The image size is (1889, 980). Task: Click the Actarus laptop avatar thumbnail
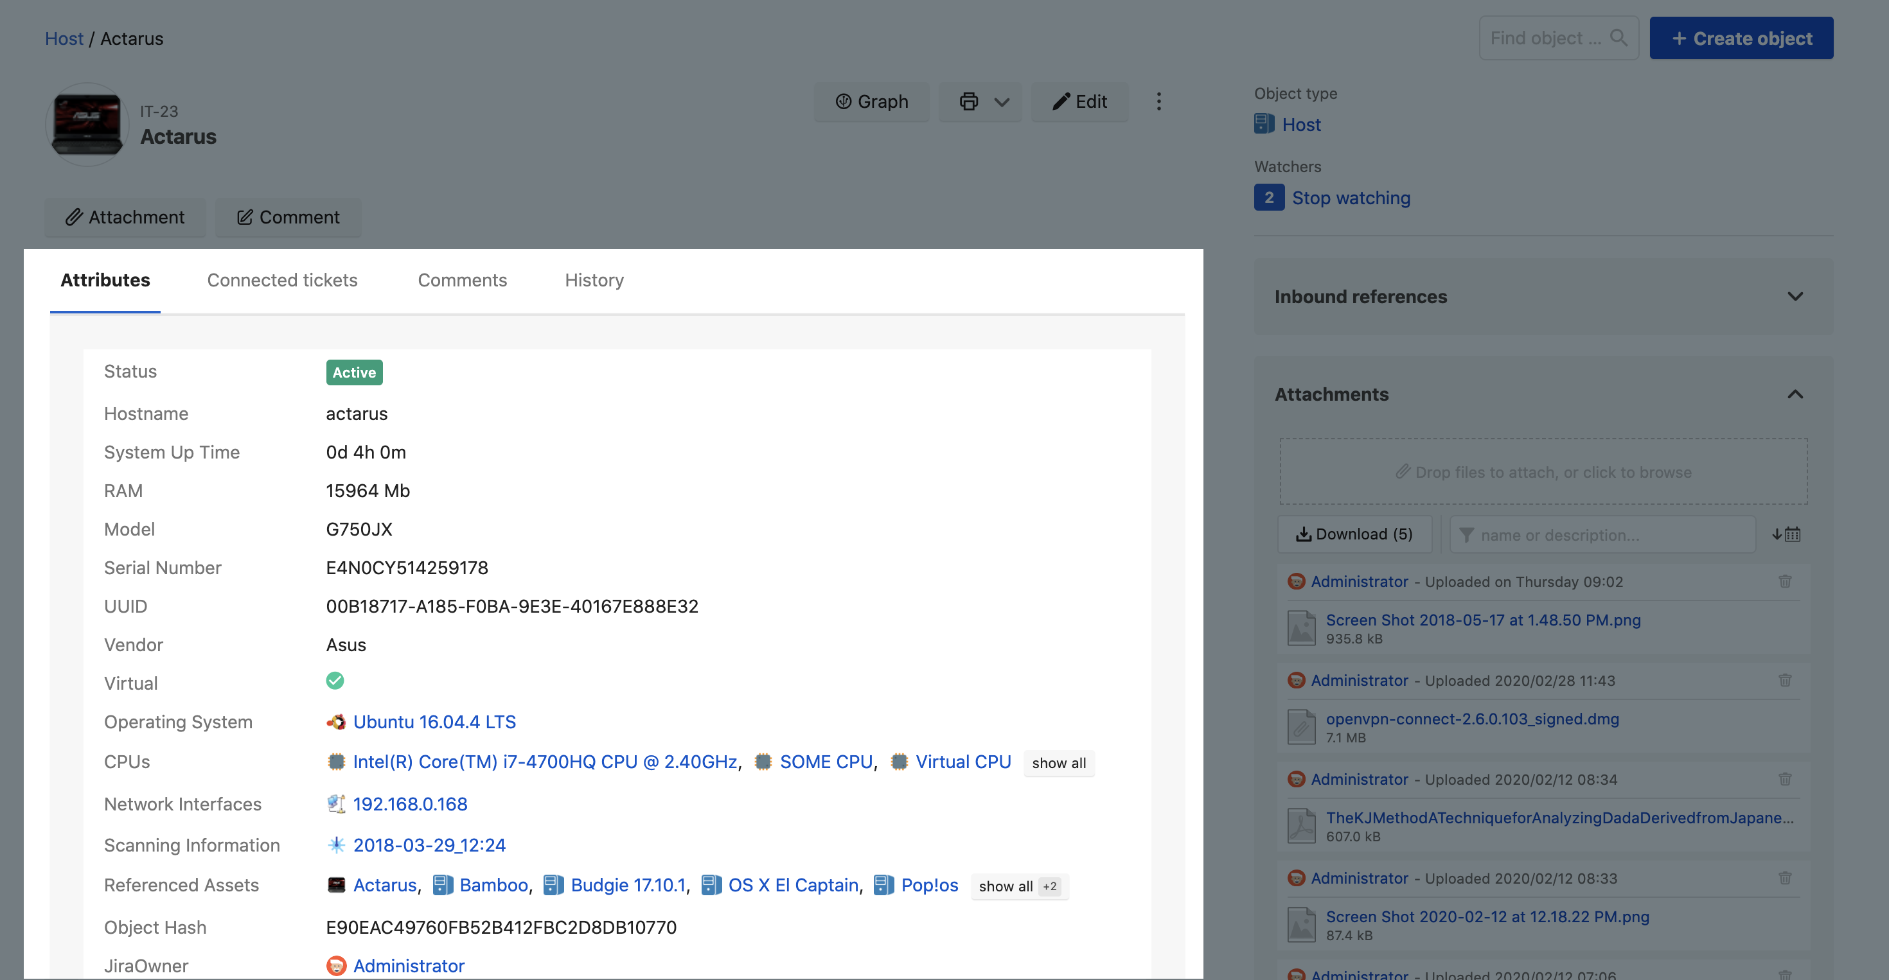click(87, 124)
